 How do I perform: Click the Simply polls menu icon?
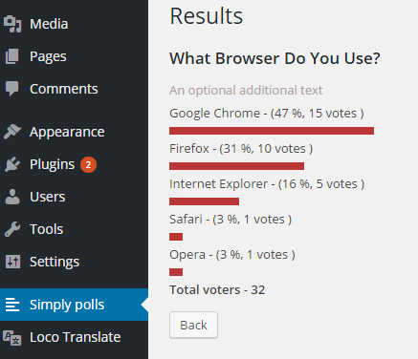pyautogui.click(x=12, y=305)
